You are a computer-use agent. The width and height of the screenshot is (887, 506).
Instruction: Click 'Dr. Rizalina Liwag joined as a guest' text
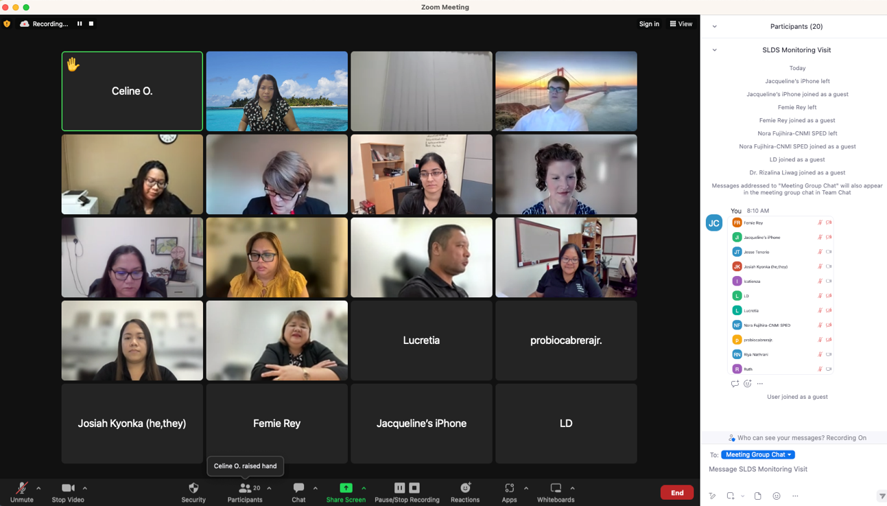pyautogui.click(x=797, y=172)
